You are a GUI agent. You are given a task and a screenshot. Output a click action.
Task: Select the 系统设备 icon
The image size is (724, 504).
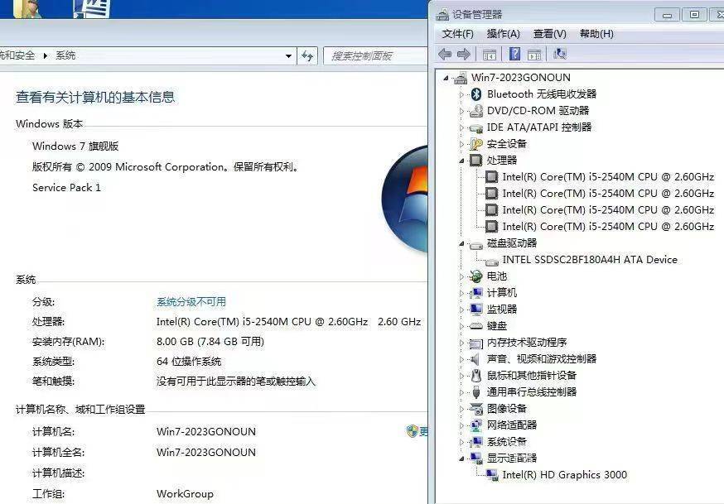click(x=476, y=442)
